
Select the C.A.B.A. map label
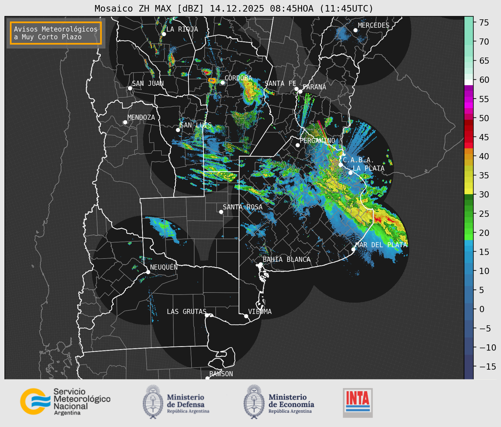pyautogui.click(x=358, y=160)
